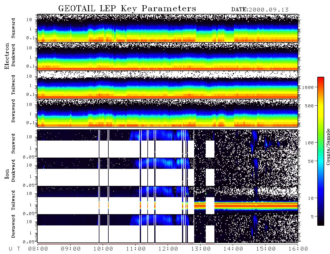
Task: Click the Electron Duskward spectrogram panel
Action: point(168,56)
